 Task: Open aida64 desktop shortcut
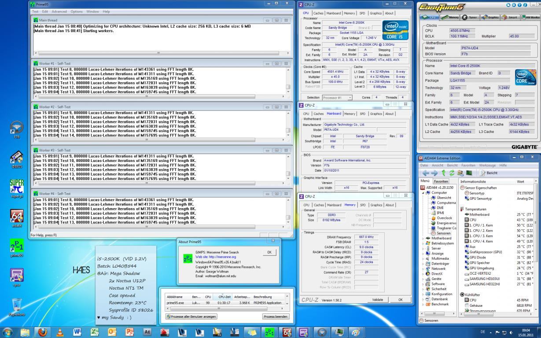click(x=17, y=217)
